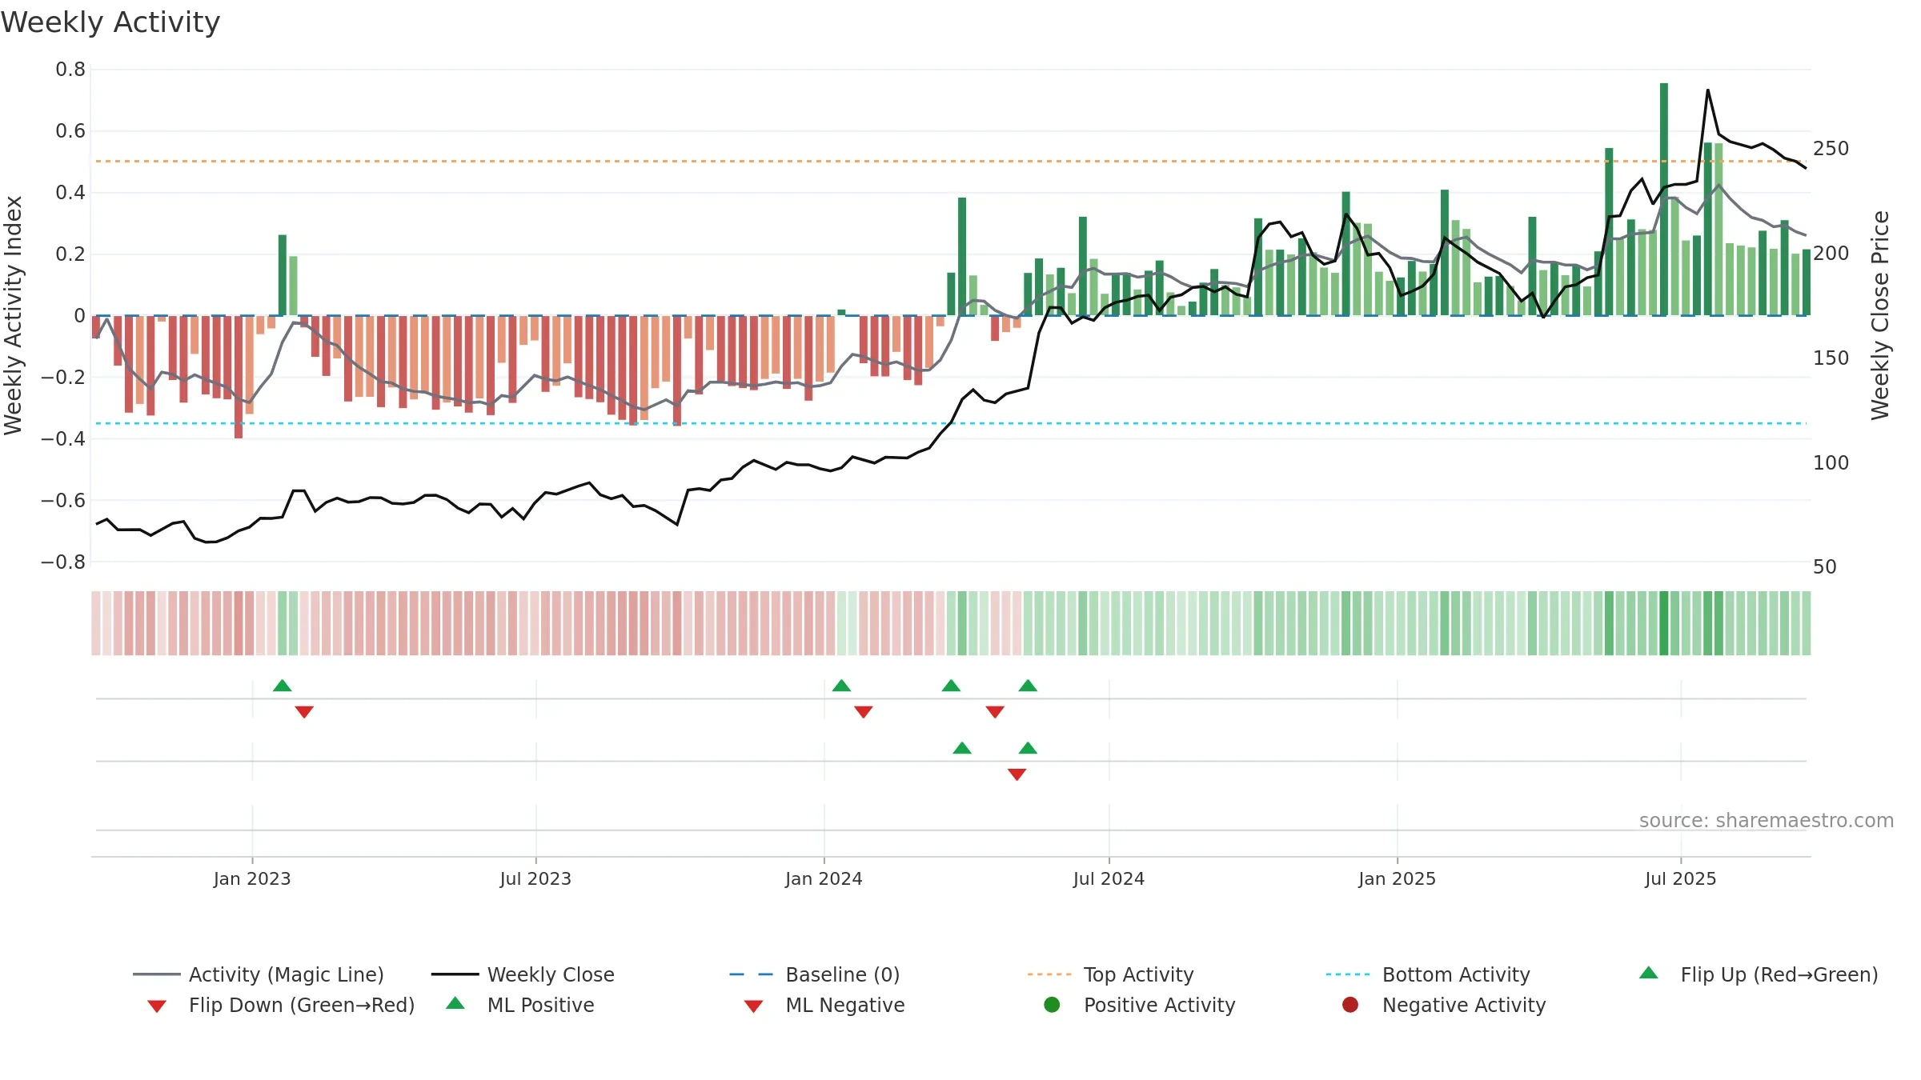Toggle the Flip Down (Green→Red) legend entry
Image resolution: width=1921 pixels, height=1080 pixels.
[280, 1005]
